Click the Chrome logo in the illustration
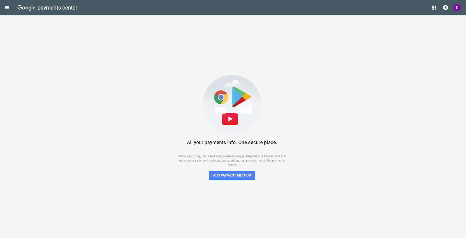This screenshot has height=238, width=466. 221,97
